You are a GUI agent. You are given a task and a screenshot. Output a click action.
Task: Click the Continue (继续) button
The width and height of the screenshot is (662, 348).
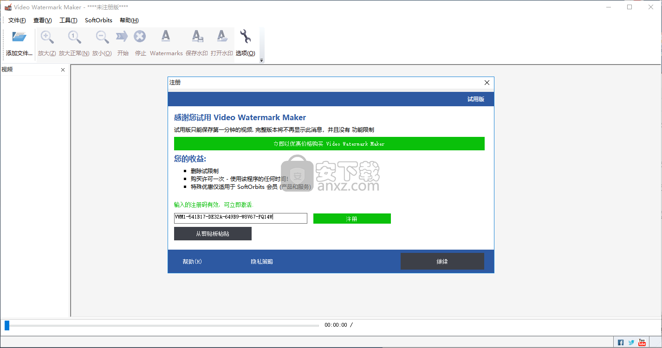[442, 261]
